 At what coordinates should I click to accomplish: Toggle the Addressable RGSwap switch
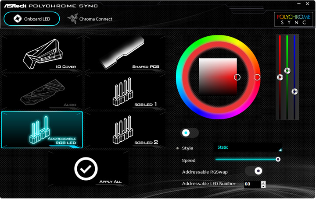[x=254, y=171]
